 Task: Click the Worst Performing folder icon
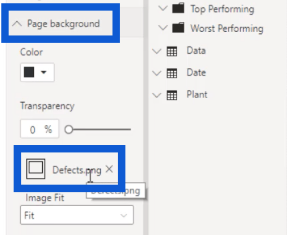(x=178, y=28)
